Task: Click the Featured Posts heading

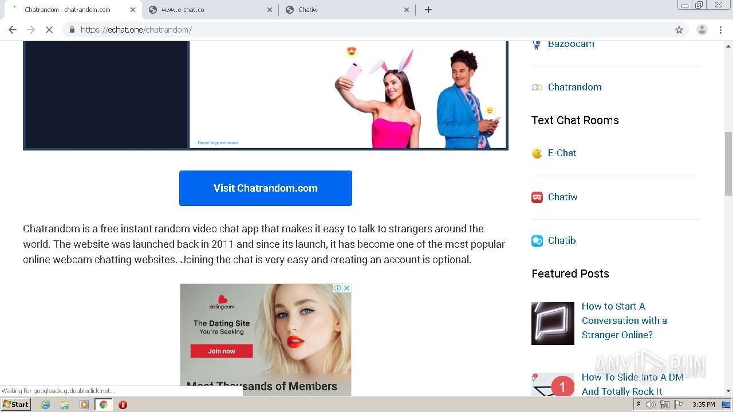Action: click(x=570, y=274)
